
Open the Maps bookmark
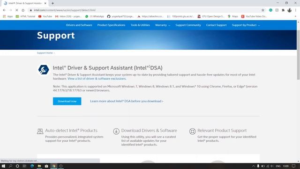(x=233, y=16)
